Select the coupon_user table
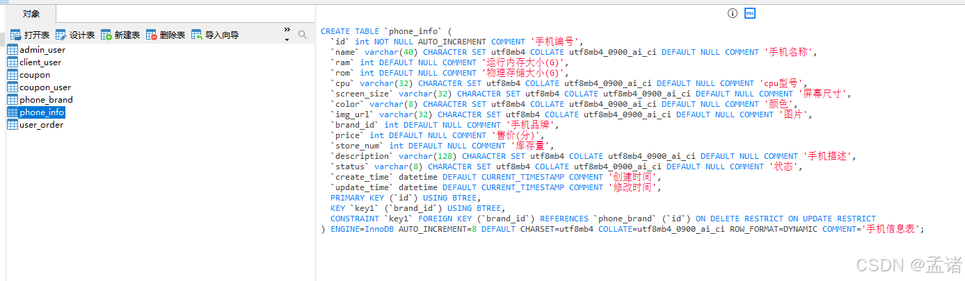This screenshot has height=281, width=965. click(39, 87)
